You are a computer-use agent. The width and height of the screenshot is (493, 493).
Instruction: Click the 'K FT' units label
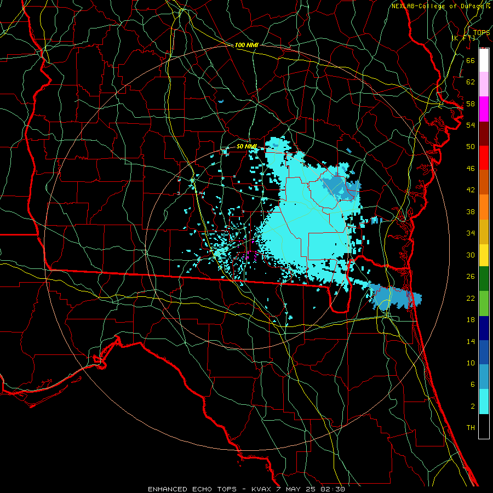tap(463, 38)
